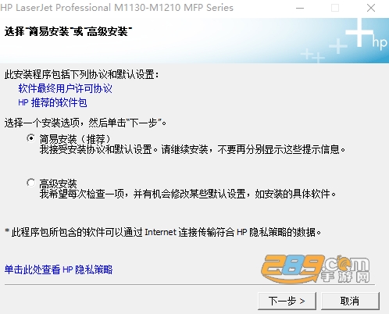Click the instruction text 选择一个安装选项
This screenshot has height=314, width=389.
coord(42,123)
